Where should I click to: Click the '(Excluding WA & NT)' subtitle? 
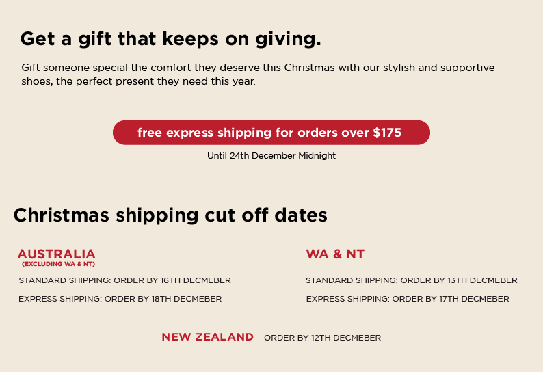(x=58, y=264)
